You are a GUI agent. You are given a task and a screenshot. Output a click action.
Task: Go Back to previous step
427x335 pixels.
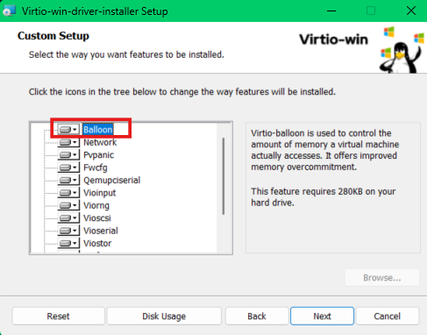[257, 316]
